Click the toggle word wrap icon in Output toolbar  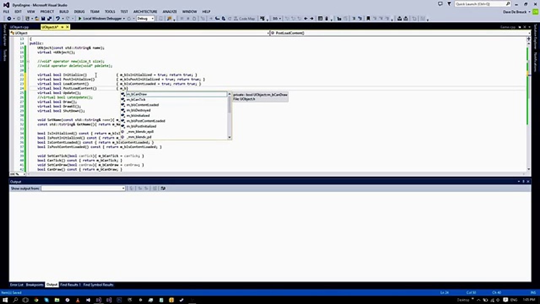[x=163, y=188]
